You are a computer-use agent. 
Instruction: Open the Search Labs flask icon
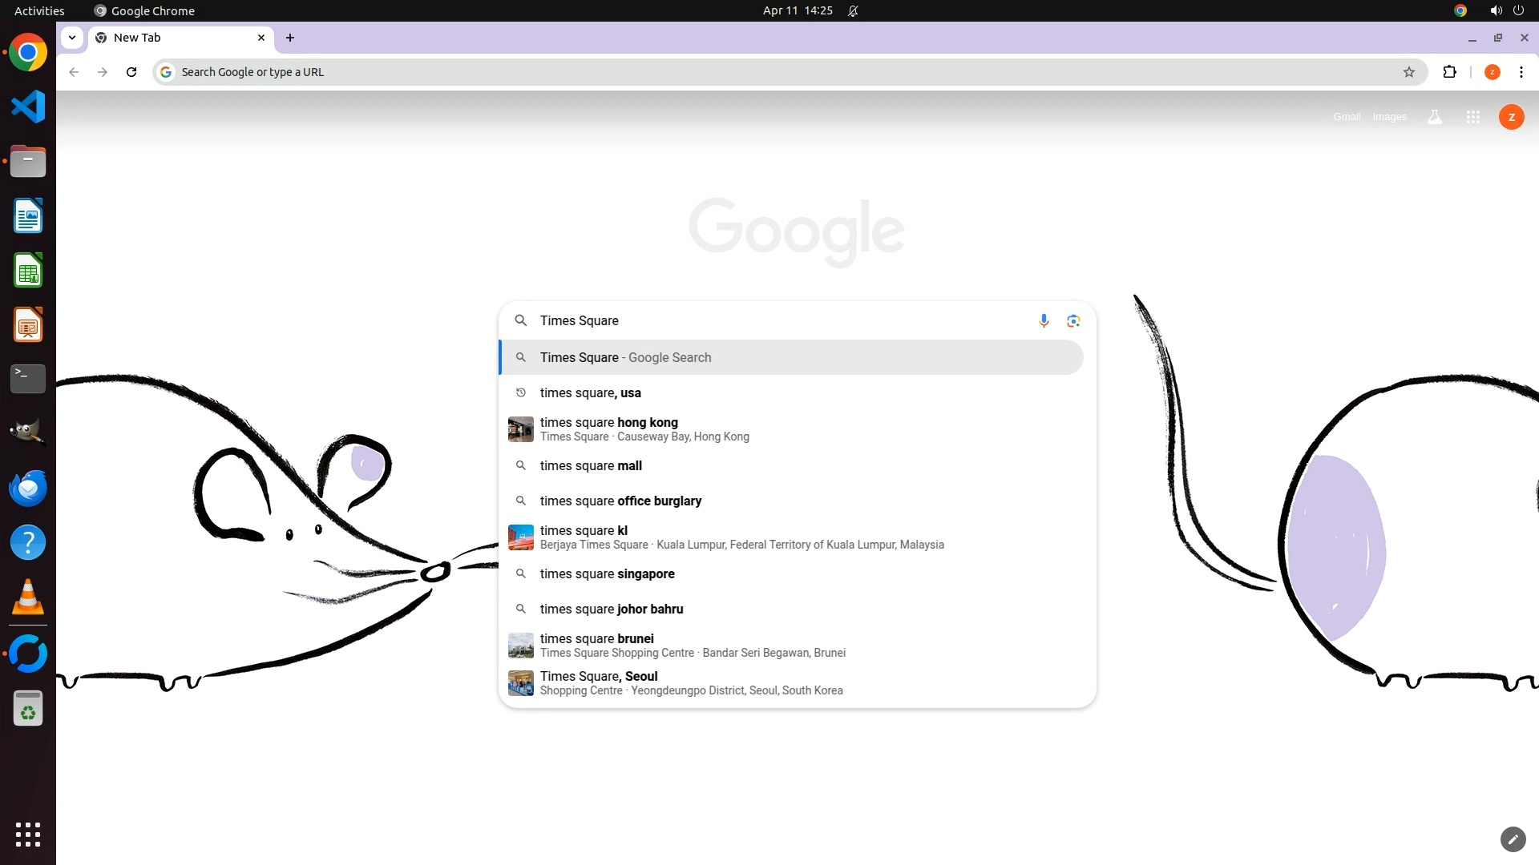1434,117
